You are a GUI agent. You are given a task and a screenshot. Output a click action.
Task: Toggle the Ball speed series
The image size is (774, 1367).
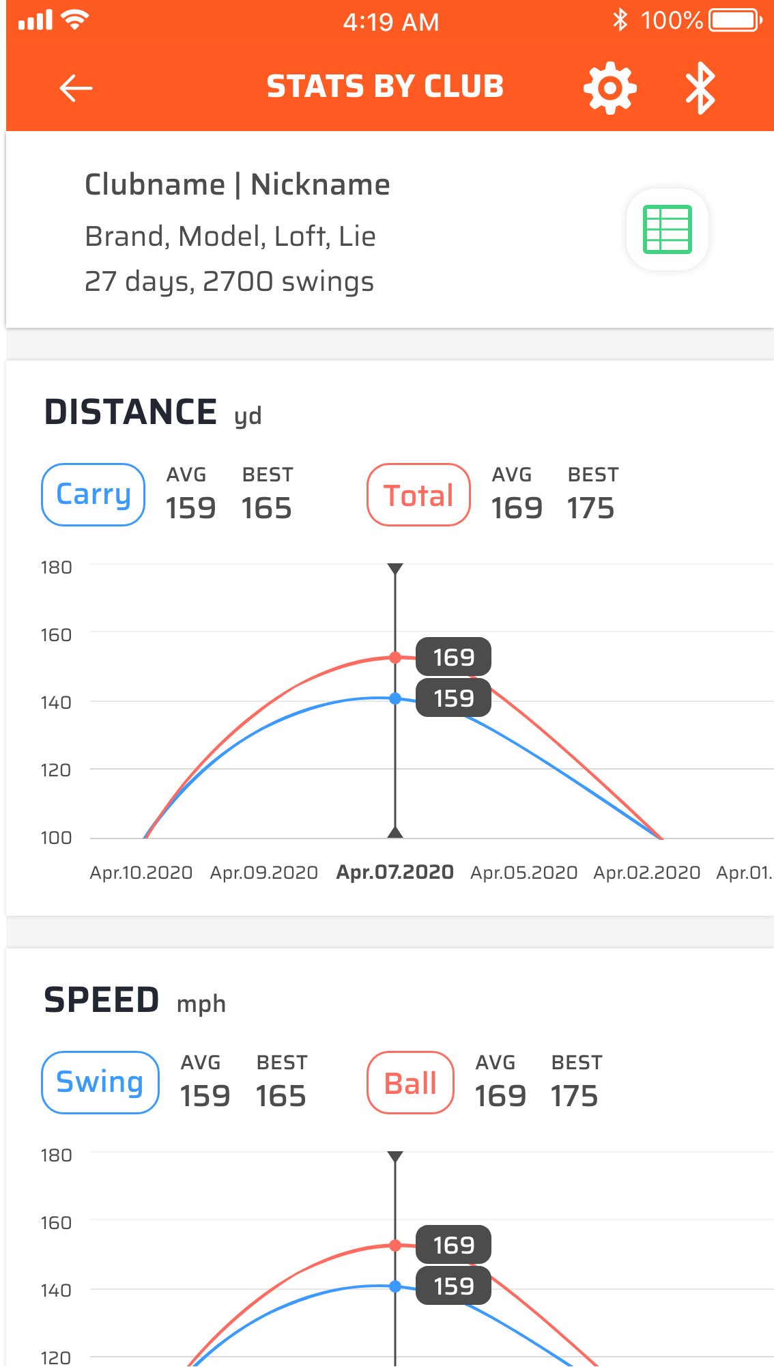pyautogui.click(x=410, y=1083)
